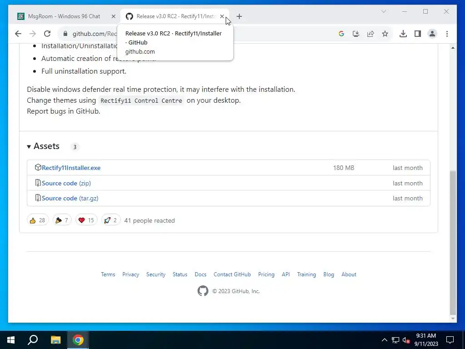This screenshot has height=349, width=465.
Task: Download Source code (tar.gz)
Action: [70, 198]
